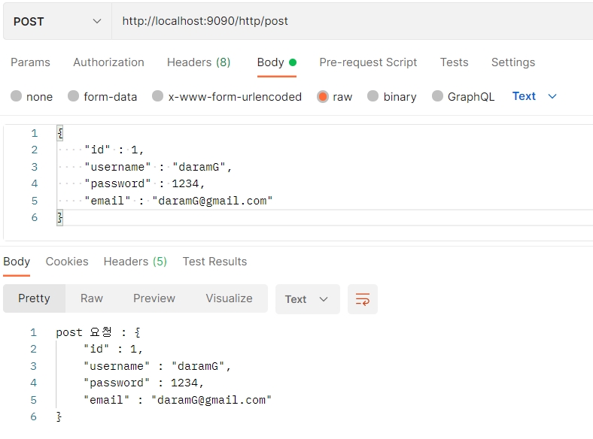Switch to the Raw response view
The height and width of the screenshot is (439, 593).
(92, 298)
